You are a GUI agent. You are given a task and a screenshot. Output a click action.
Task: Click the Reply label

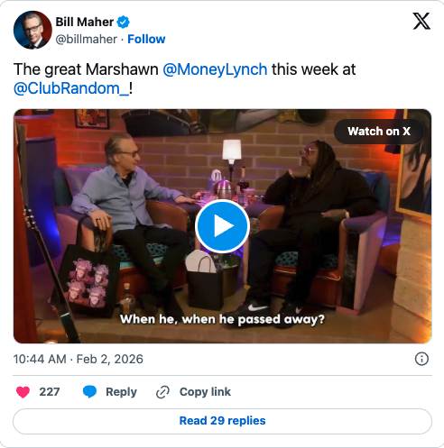tap(121, 392)
